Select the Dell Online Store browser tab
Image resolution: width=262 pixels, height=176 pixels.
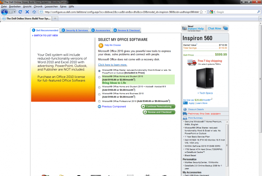point(27,19)
